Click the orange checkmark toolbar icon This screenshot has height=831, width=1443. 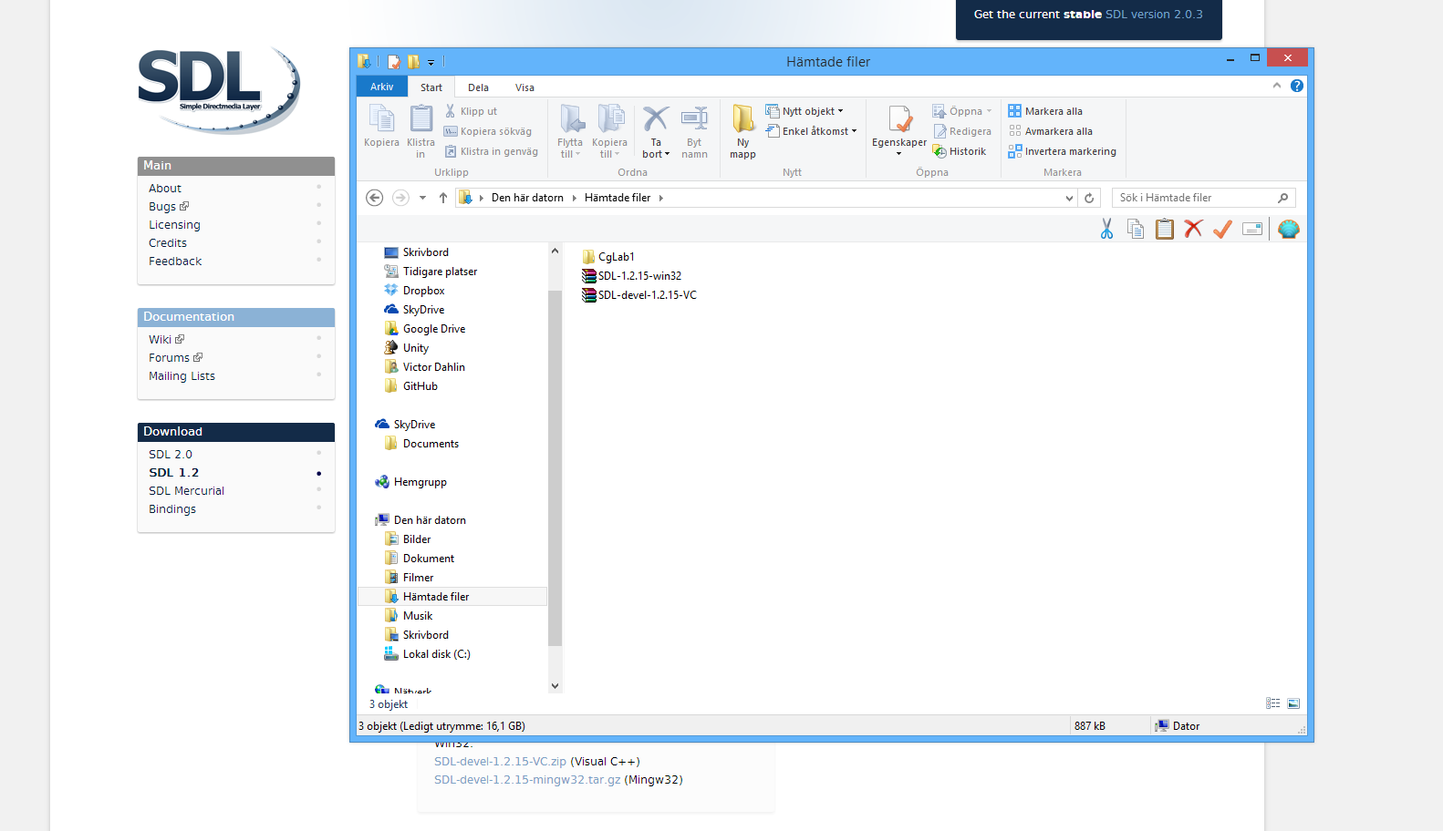[x=1222, y=229]
